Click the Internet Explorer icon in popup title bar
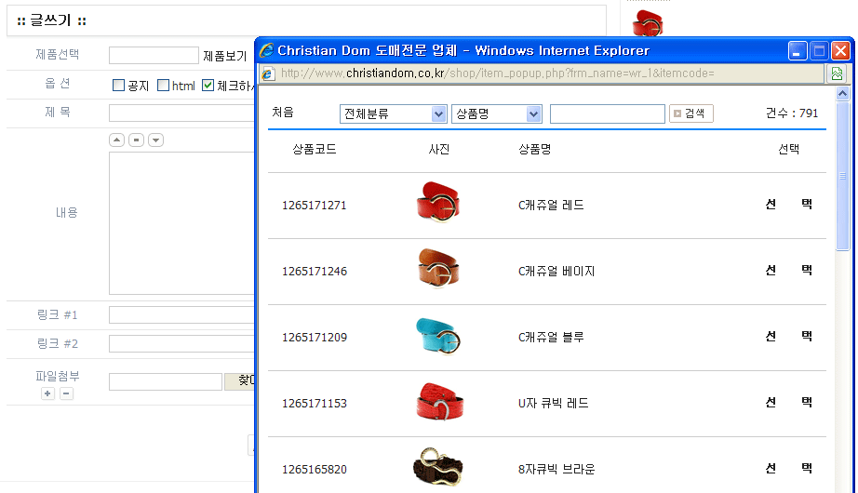 267,50
